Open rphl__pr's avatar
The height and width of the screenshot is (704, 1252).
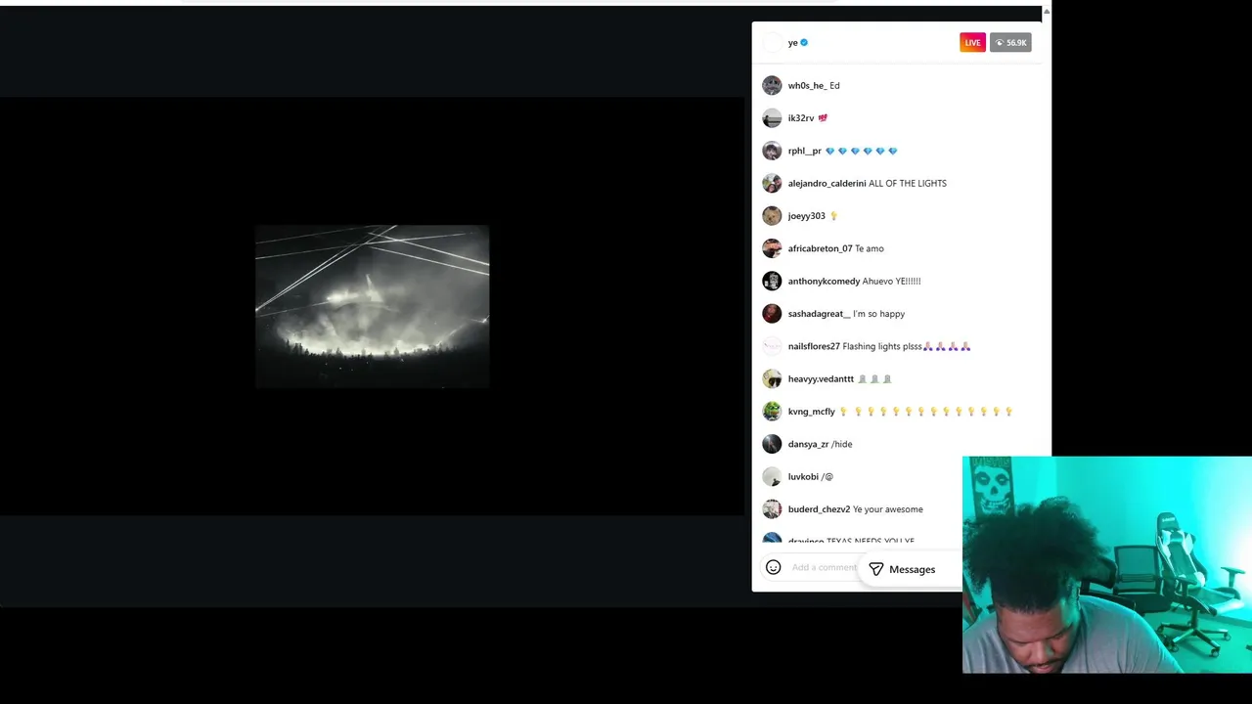point(772,151)
